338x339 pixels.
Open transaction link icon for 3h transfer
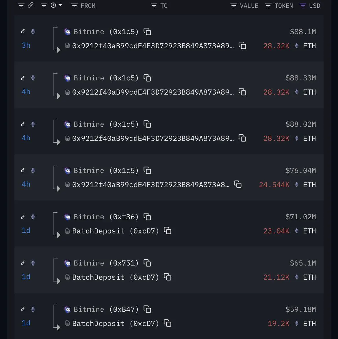point(23,32)
